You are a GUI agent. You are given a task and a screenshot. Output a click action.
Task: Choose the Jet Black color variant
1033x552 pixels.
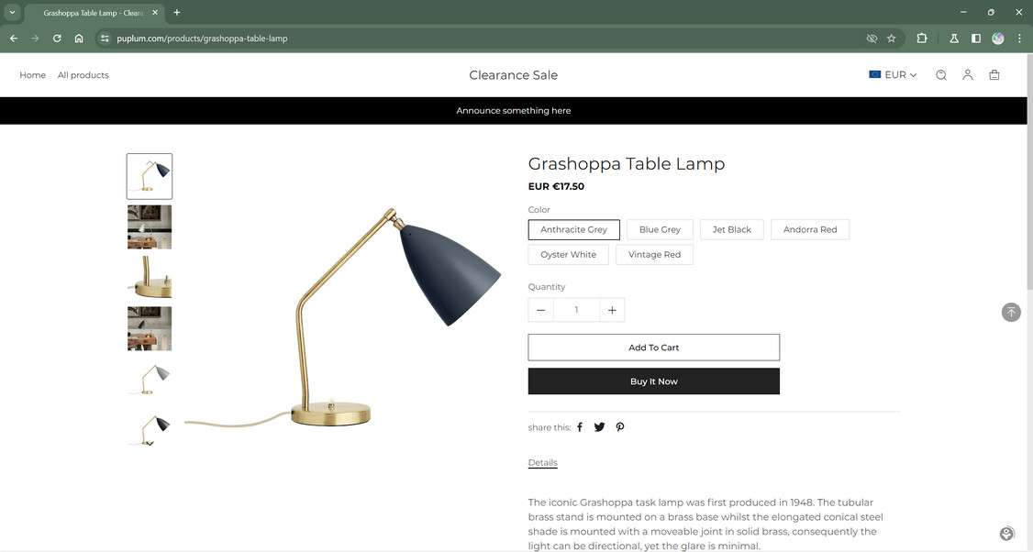(731, 229)
